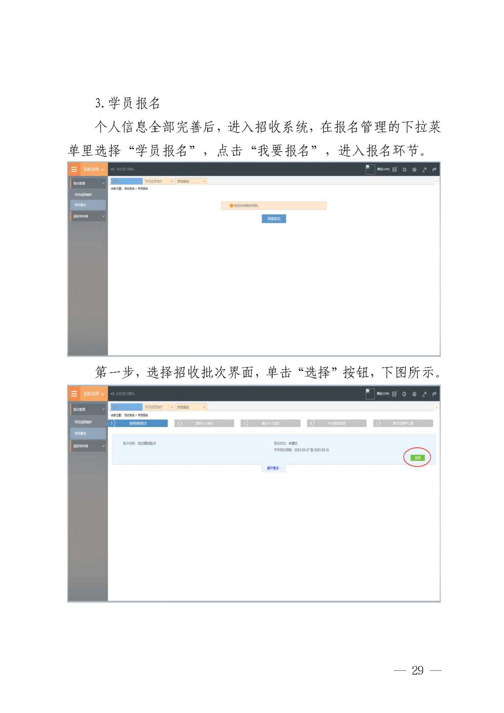This screenshot has height=713, width=504.
Task: Click help circle icon on batch selection screen
Action: point(414,394)
